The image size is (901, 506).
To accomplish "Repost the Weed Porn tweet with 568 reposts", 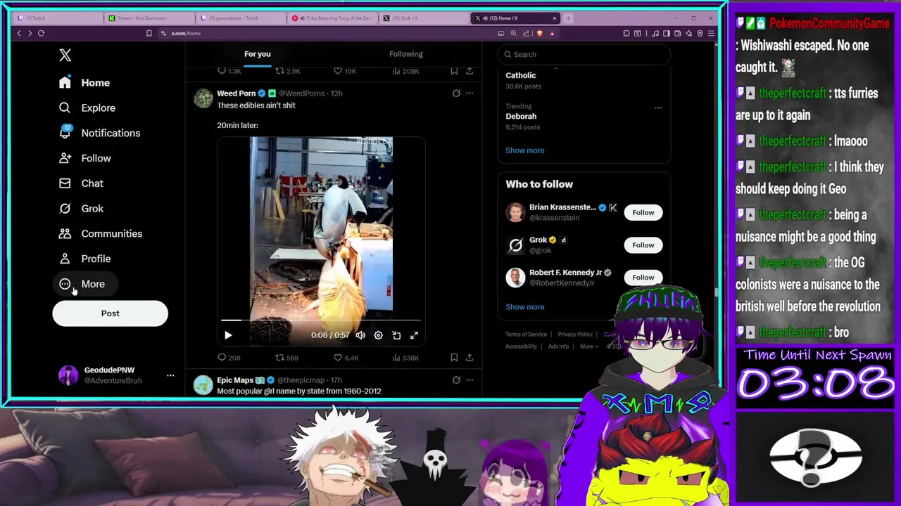I will (x=286, y=358).
